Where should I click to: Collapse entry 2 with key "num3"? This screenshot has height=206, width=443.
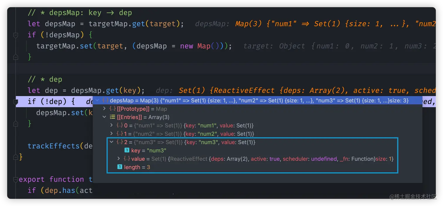111,142
